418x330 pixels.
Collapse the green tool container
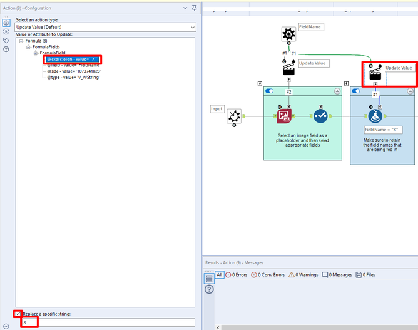pos(337,91)
